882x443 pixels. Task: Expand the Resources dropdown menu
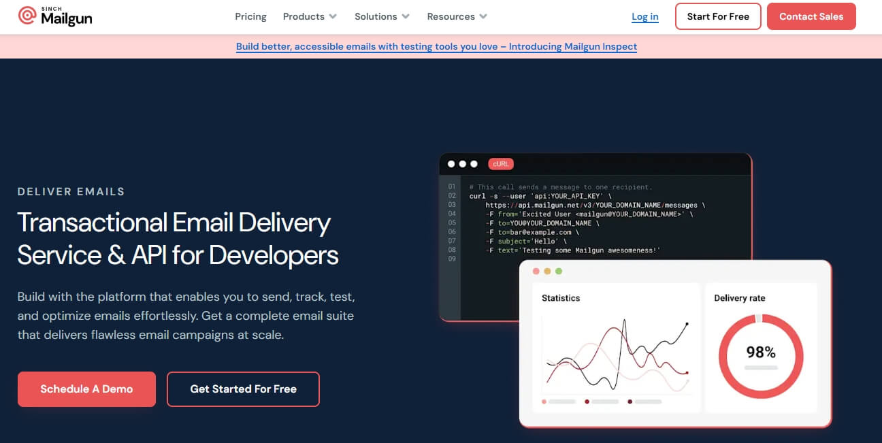point(457,16)
